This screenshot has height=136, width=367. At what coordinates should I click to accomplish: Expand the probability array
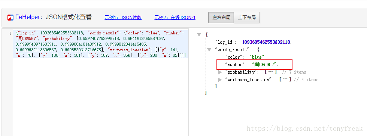pyautogui.click(x=220, y=72)
